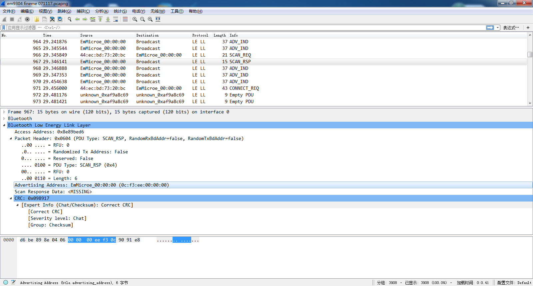Click apply display filter arrow button

click(x=490, y=28)
